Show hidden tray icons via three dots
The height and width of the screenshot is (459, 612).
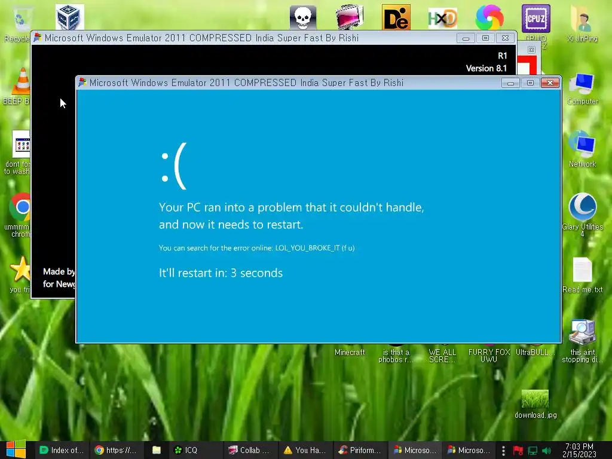click(x=503, y=451)
